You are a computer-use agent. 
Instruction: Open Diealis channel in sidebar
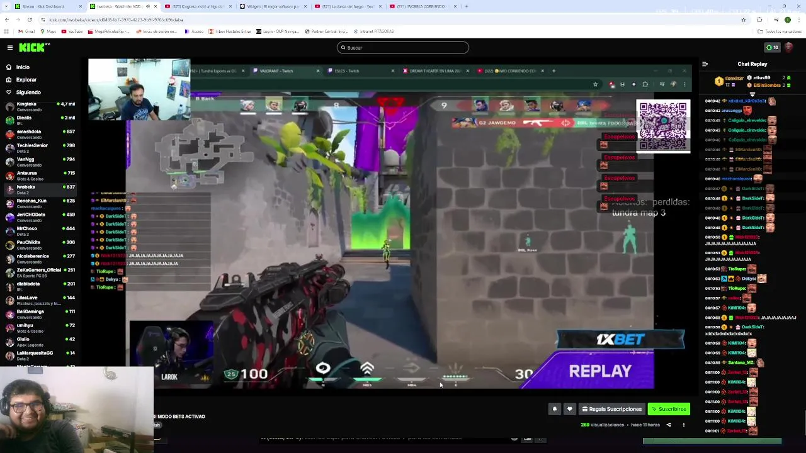tap(40, 120)
